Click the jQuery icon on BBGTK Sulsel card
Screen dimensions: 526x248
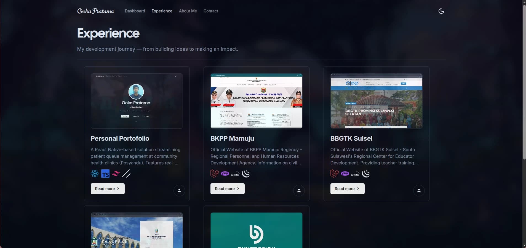pos(366,174)
